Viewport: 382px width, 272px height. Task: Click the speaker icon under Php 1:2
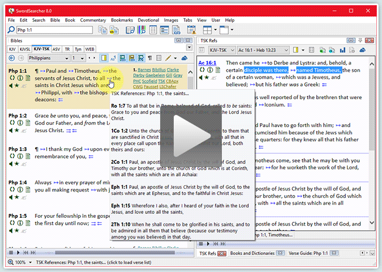(11, 131)
